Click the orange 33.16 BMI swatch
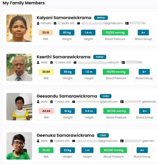The image size is (158, 164). pos(46,33)
